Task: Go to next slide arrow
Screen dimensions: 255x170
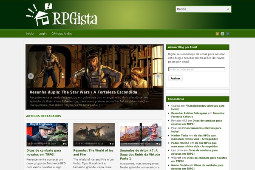Action: click(158, 76)
